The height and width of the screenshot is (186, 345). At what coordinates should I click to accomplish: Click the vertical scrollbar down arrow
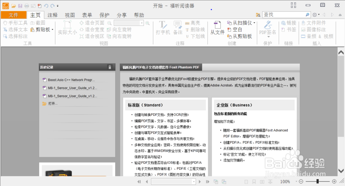[x=341, y=171]
